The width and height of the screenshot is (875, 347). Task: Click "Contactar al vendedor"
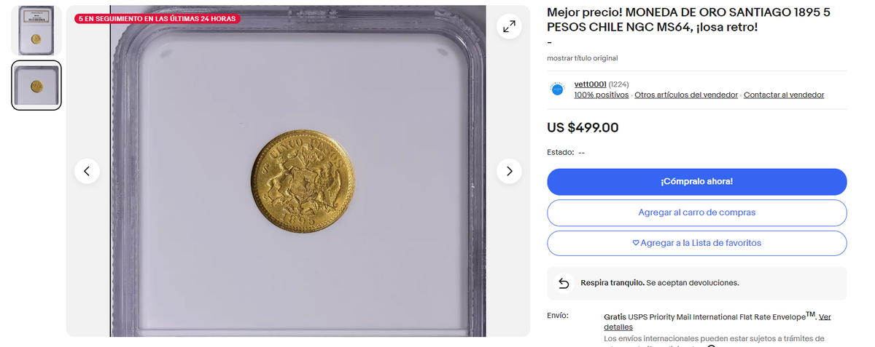(x=784, y=95)
